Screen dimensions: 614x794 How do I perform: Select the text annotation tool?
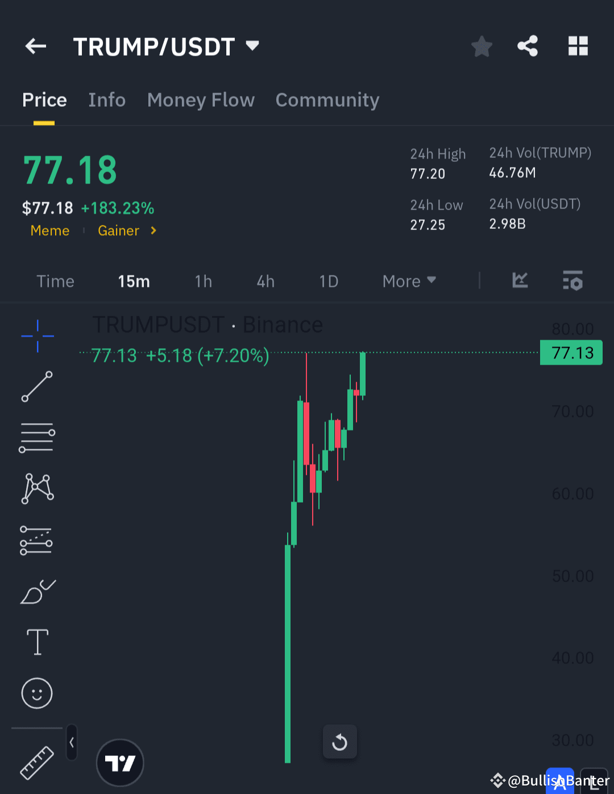point(36,642)
